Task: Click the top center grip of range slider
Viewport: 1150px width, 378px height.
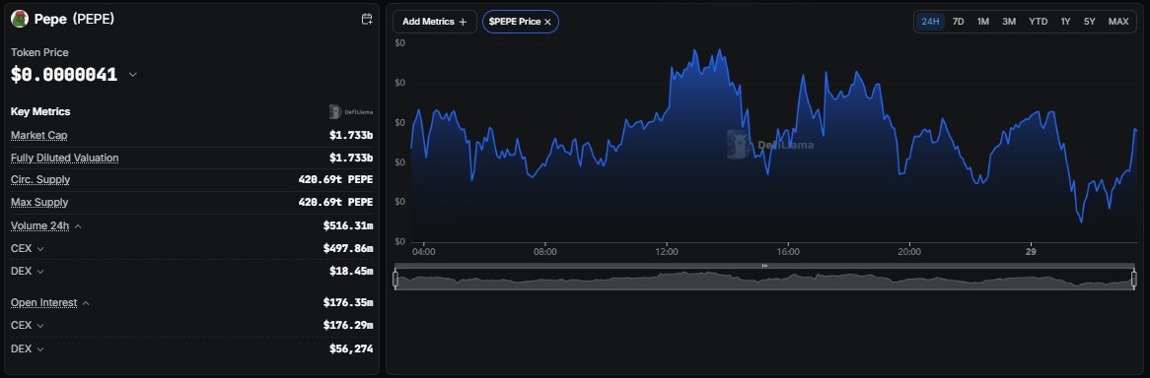Action: point(764,265)
